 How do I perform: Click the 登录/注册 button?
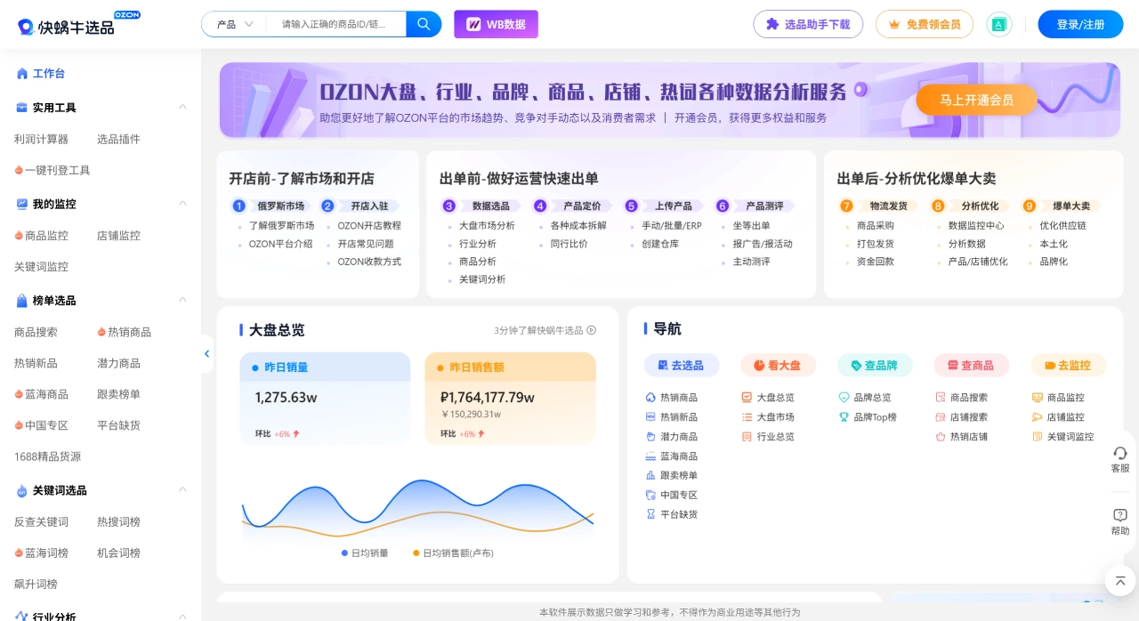[x=1080, y=24]
